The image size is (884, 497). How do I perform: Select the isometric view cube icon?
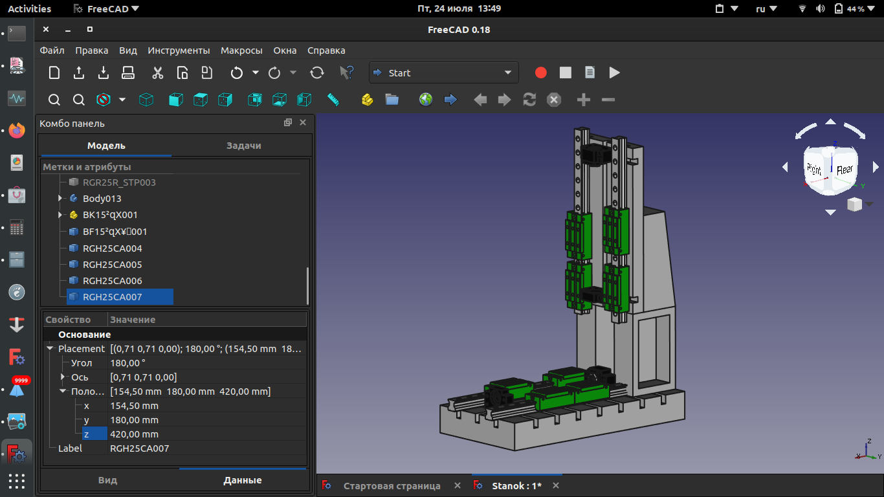tap(147, 100)
